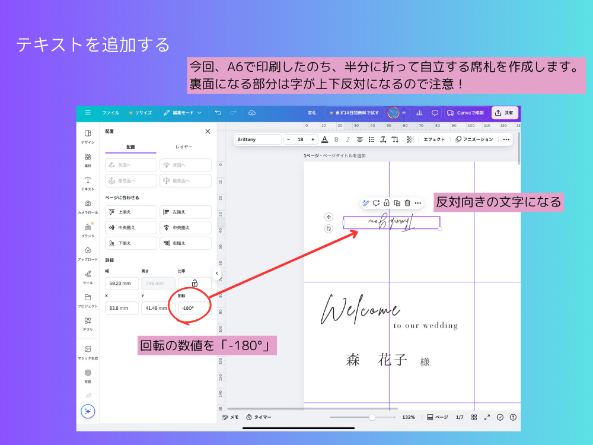Open the ファイル menu
Image resolution: width=593 pixels, height=445 pixels.
(x=111, y=113)
